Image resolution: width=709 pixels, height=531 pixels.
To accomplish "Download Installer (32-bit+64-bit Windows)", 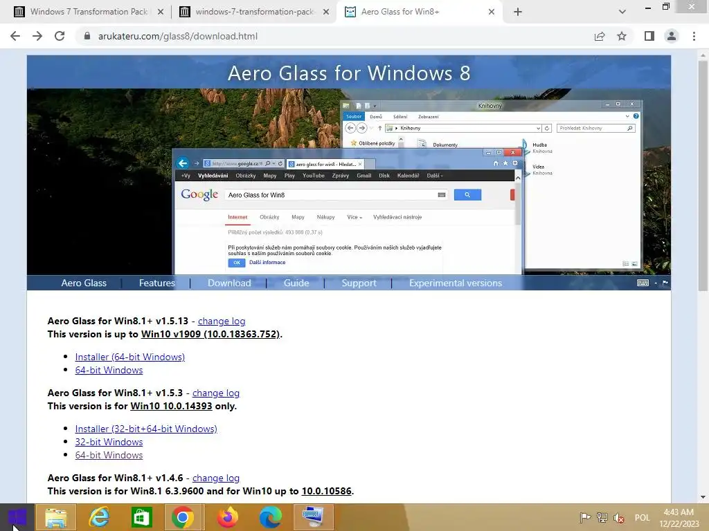I will coord(146,429).
